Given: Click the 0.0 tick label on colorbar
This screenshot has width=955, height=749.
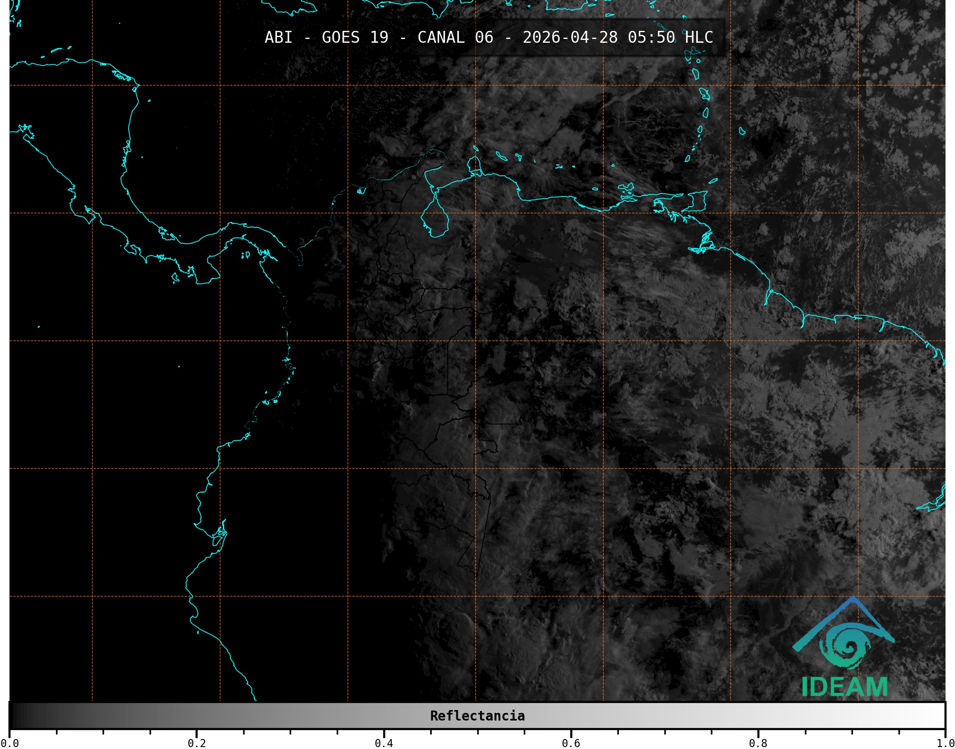Looking at the screenshot, I should click(x=9, y=743).
